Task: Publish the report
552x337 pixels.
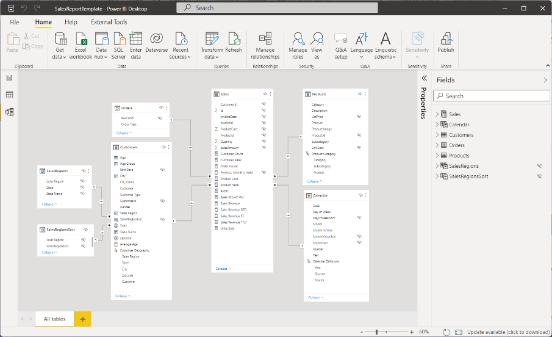Action: pos(446,42)
